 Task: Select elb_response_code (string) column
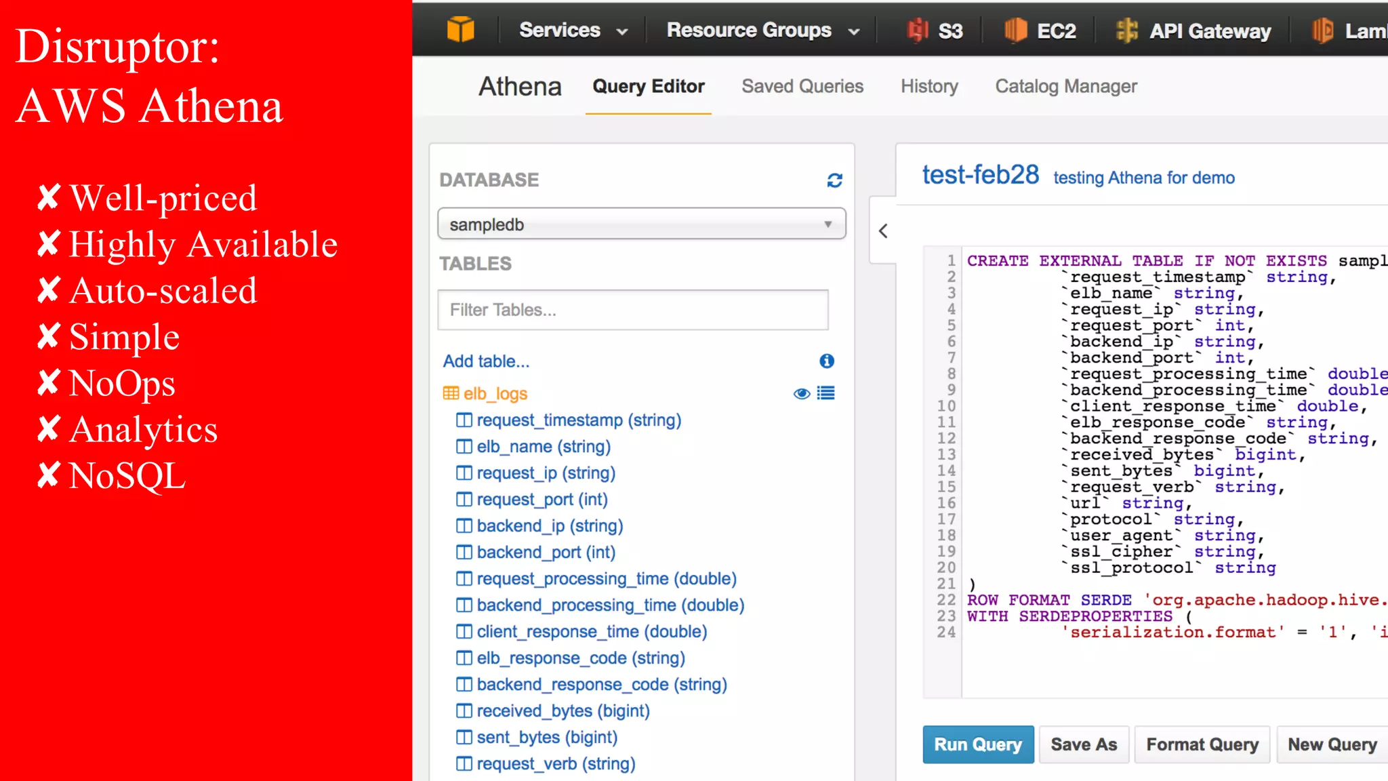point(581,658)
